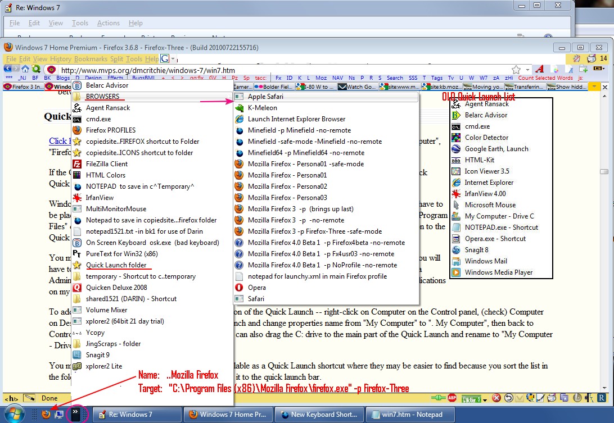Viewport: 614px width, 423px height.
Task: Open Volume Mixer shortcut
Action: (152, 310)
